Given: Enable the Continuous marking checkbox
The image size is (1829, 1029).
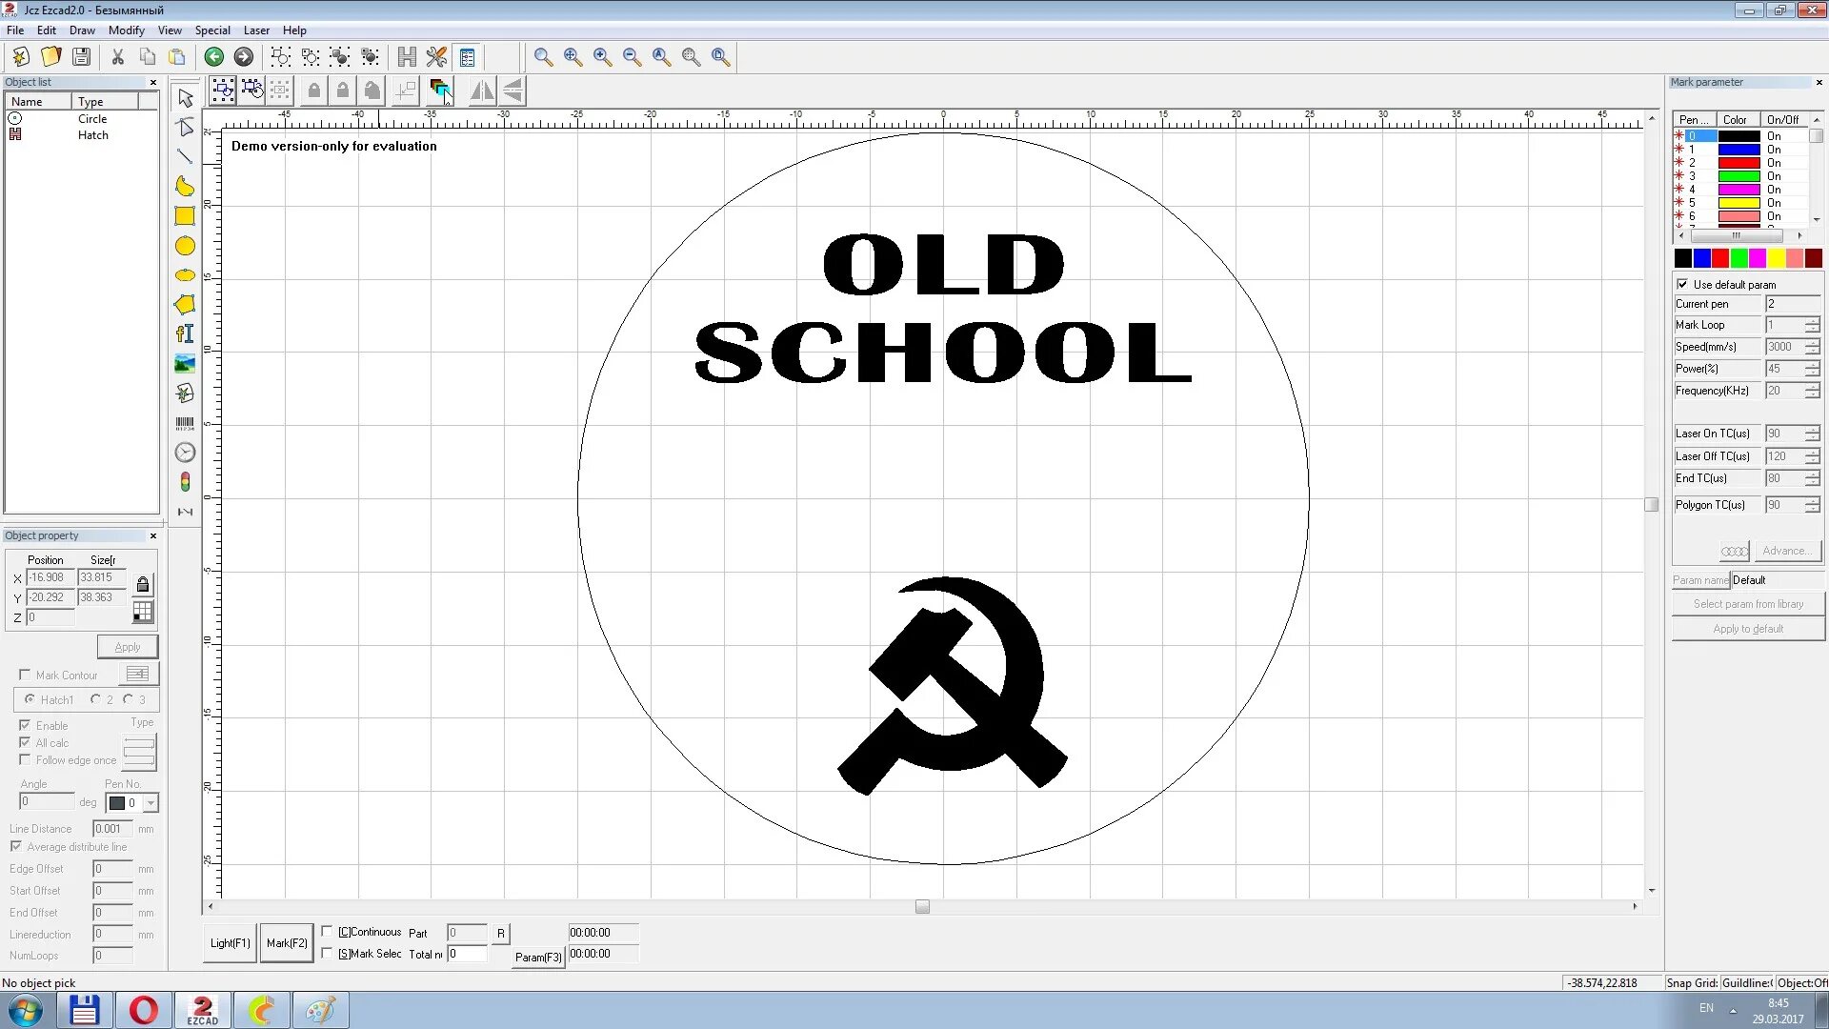Looking at the screenshot, I should (x=327, y=932).
